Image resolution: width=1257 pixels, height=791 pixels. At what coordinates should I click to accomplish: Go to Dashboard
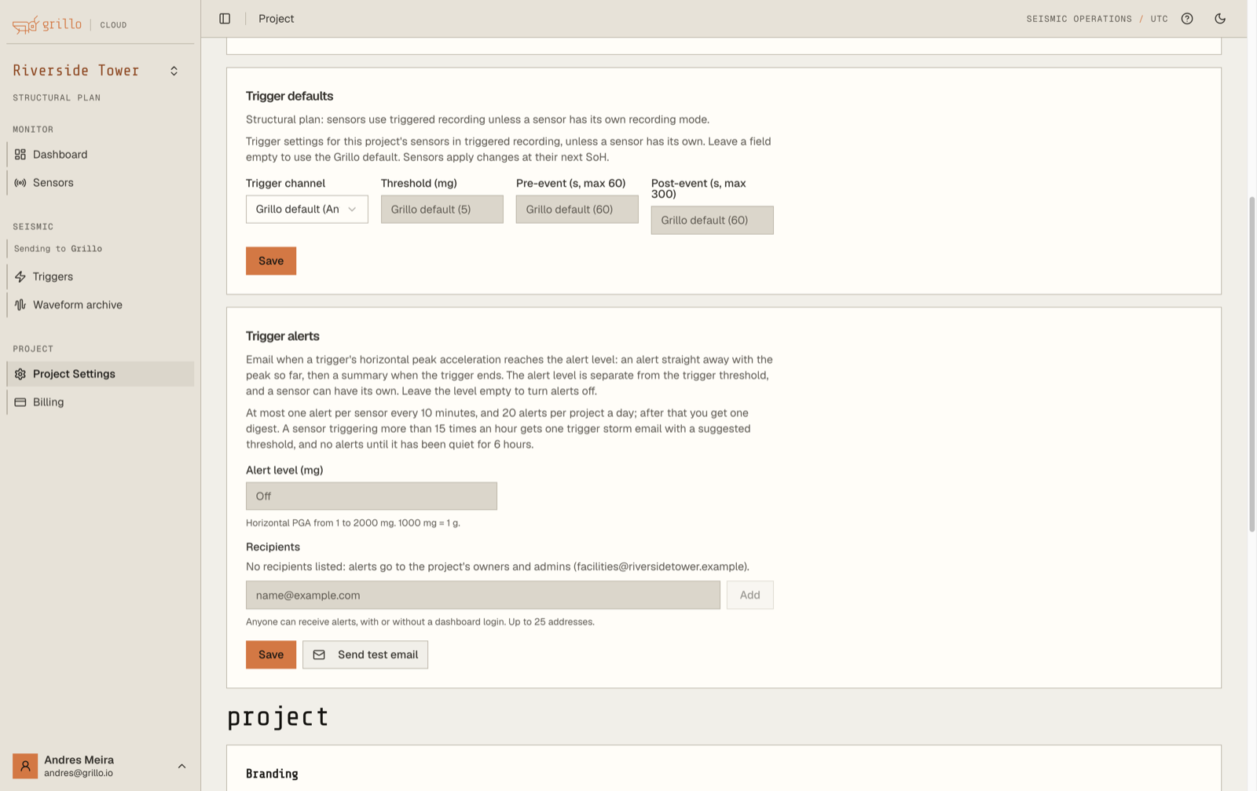(101, 154)
